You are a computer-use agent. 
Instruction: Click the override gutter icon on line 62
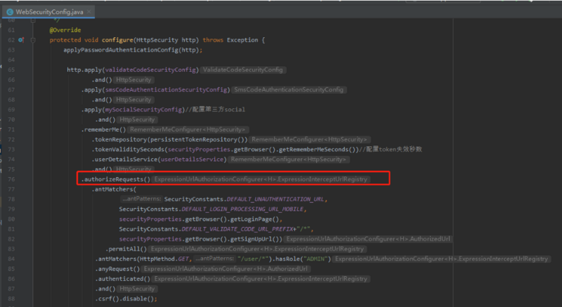click(21, 40)
